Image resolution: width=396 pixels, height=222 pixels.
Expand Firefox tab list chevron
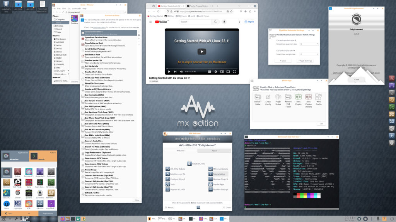(x=239, y=6)
